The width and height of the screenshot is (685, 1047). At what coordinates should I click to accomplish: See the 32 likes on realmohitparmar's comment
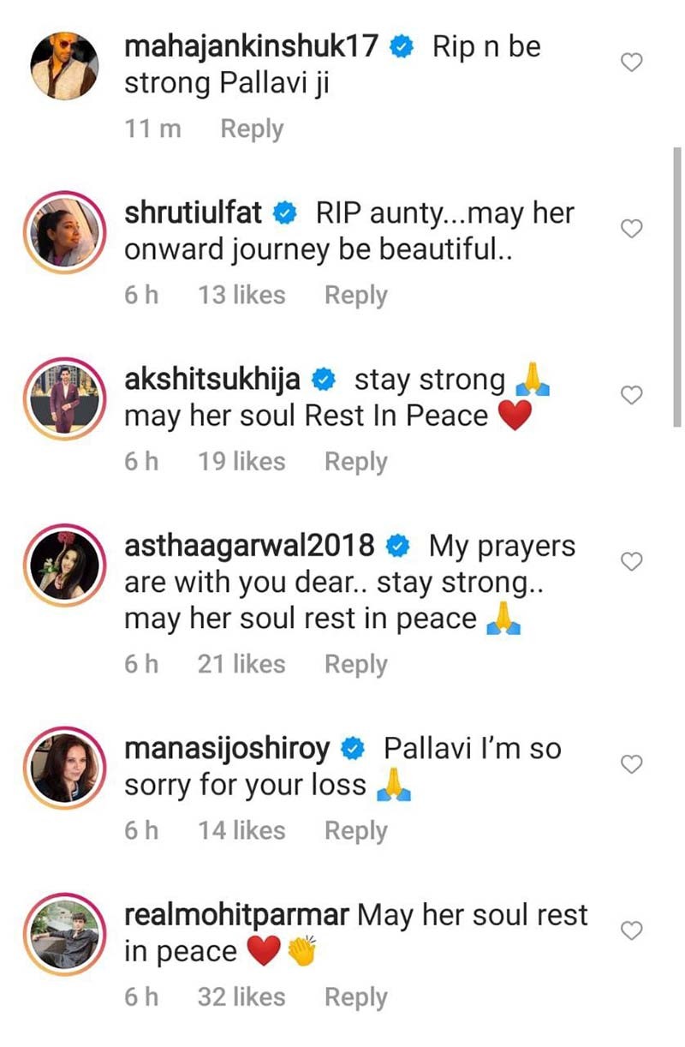tap(241, 997)
